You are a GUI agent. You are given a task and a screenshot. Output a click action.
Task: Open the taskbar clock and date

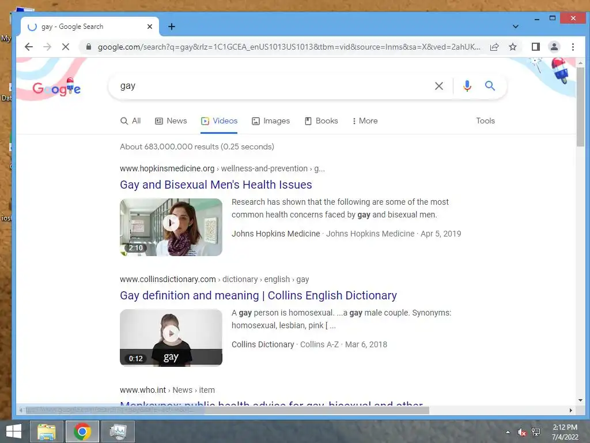[x=565, y=432]
